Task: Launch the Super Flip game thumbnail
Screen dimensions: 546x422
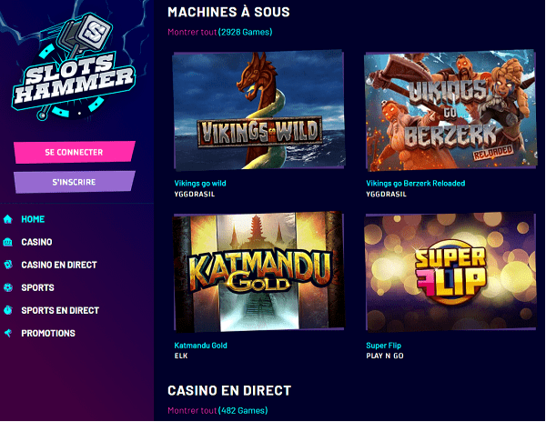Action: pos(450,272)
